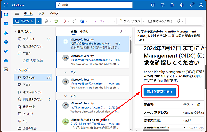The height and width of the screenshot is (132, 207).
Task: Expand 新規メール dropdown arrow
Action: [39, 21]
